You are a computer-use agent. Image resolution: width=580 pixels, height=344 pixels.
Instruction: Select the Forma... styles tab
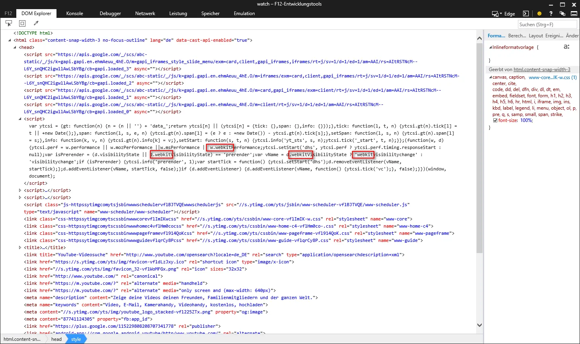pos(496,36)
